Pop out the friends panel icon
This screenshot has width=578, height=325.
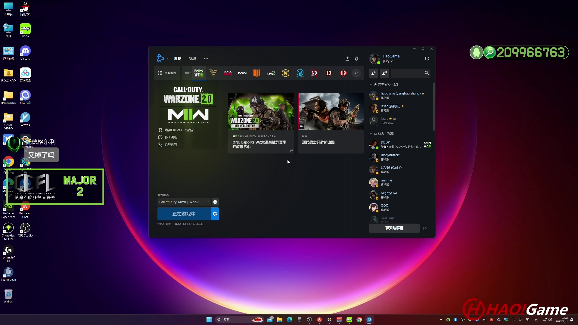(427, 59)
